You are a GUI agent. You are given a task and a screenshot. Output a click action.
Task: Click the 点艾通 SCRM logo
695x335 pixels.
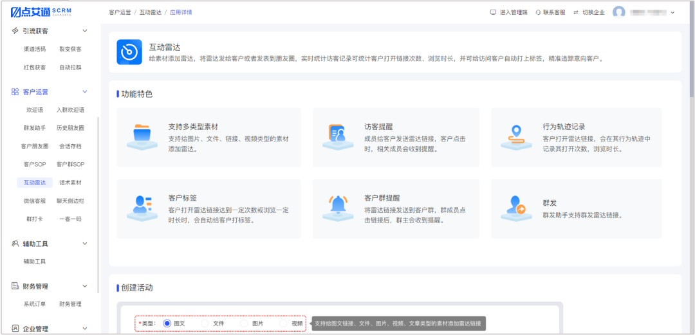pos(41,12)
